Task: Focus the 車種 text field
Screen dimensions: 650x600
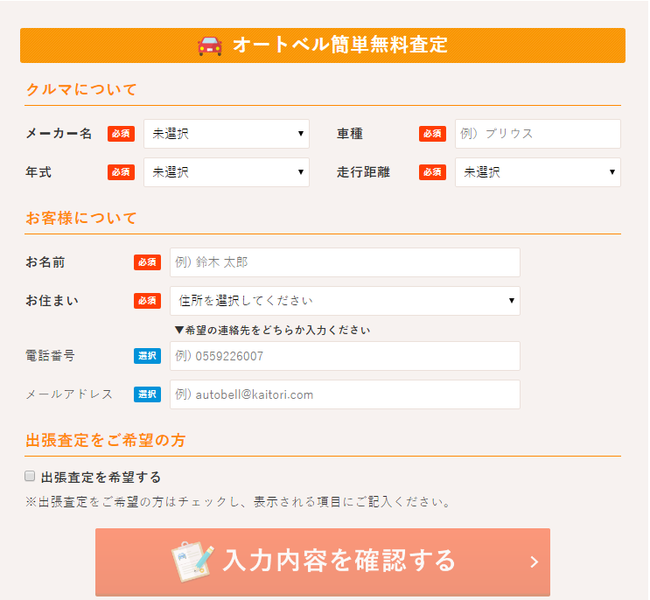Action: pyautogui.click(x=538, y=134)
